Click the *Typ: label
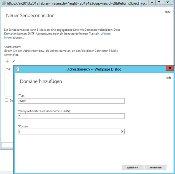Image resolution: width=175 pixels, height=174 pixels. (21, 96)
